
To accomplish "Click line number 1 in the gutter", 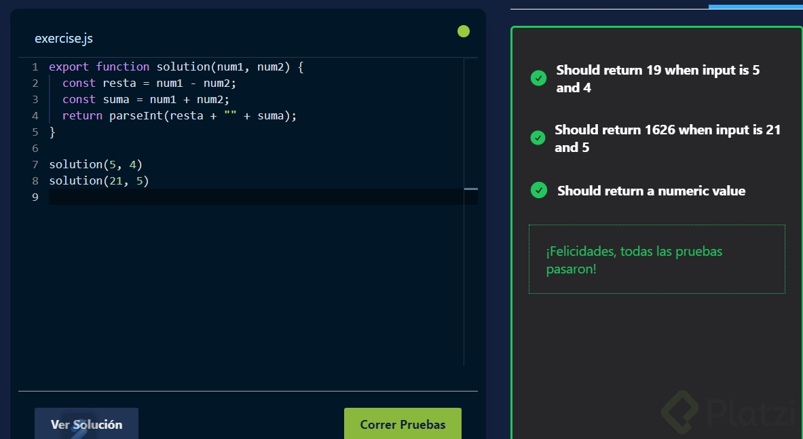I will pyautogui.click(x=35, y=66).
